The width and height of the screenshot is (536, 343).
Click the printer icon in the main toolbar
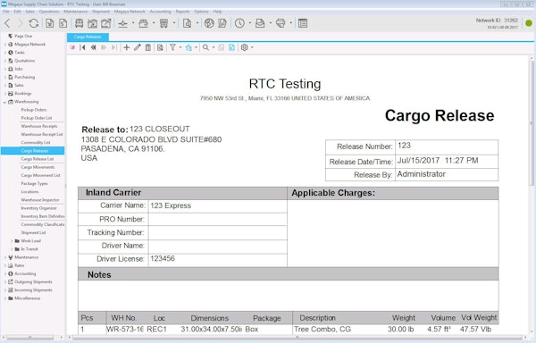tap(281, 23)
